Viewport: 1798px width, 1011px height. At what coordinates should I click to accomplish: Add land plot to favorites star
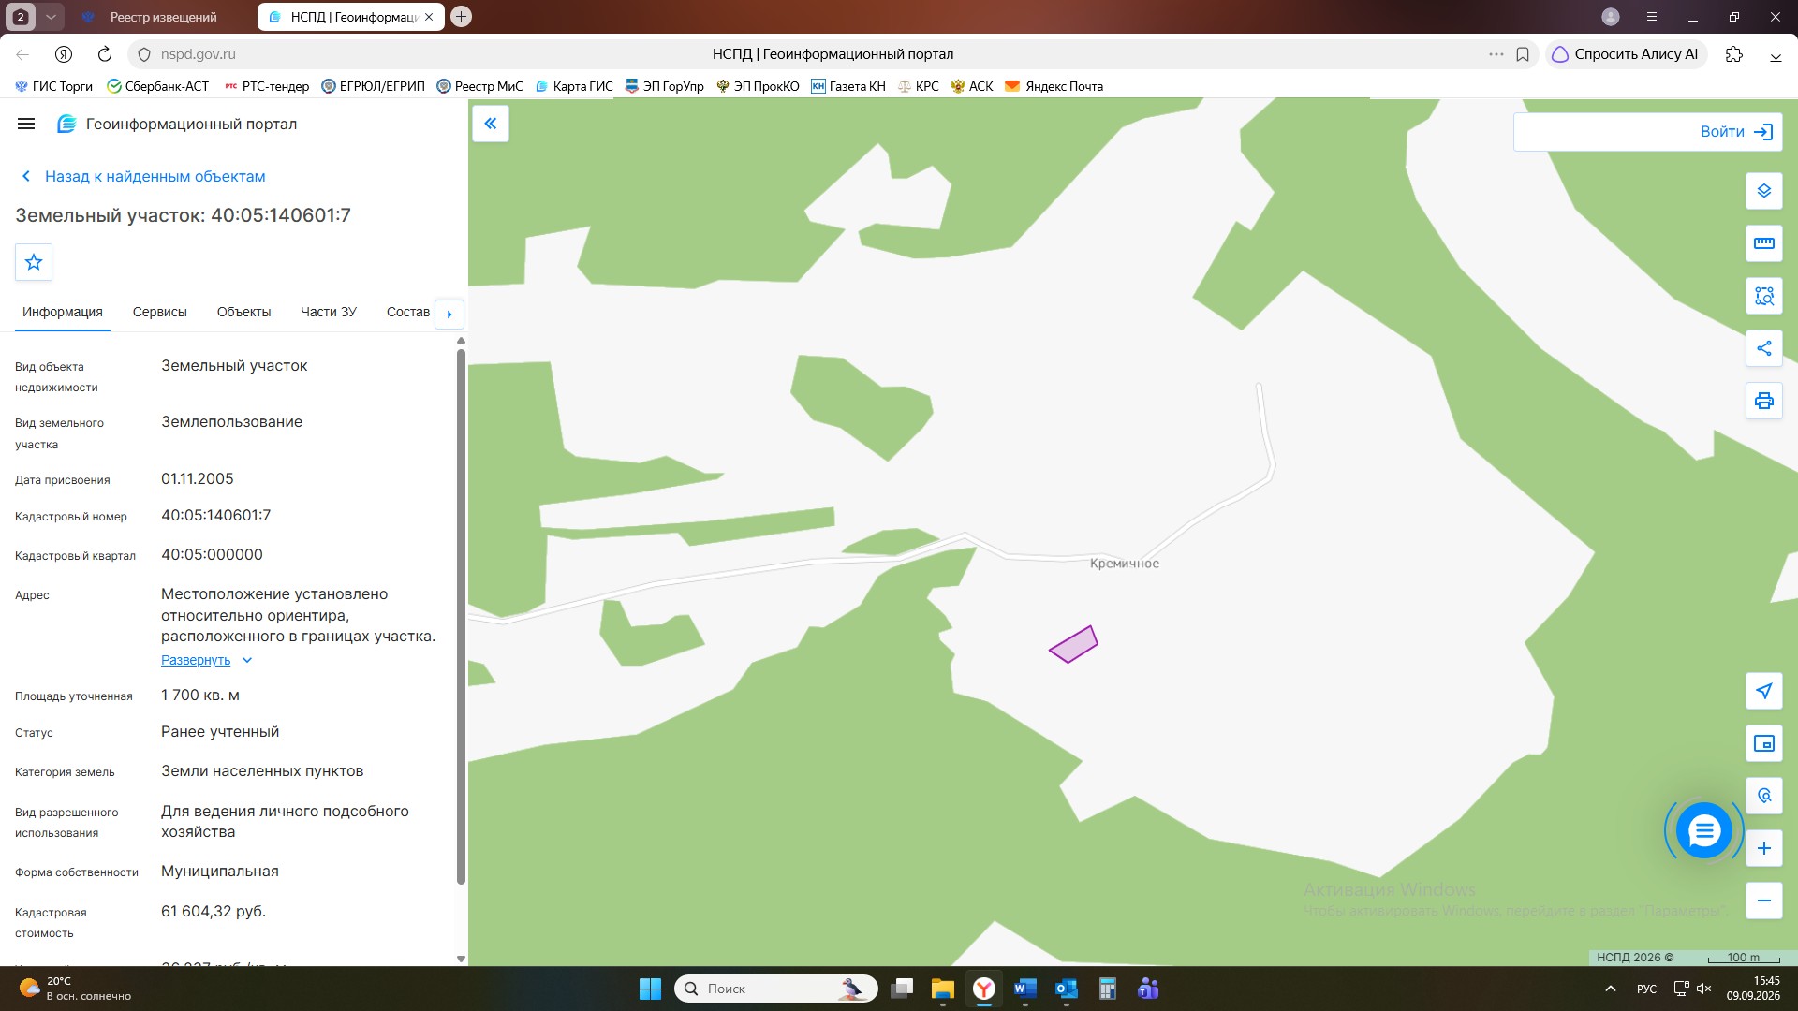click(34, 262)
